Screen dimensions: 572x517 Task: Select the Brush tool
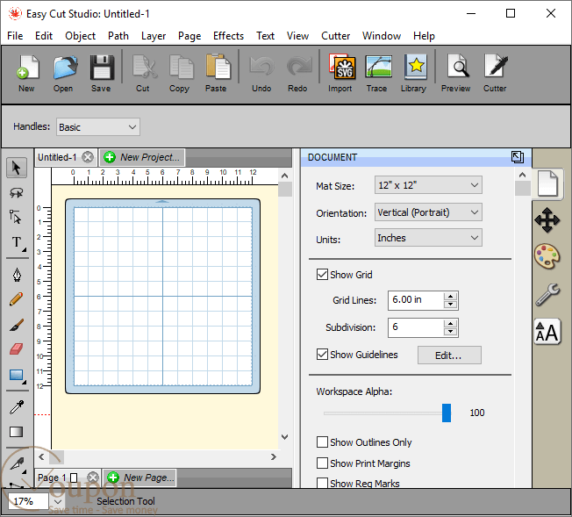[17, 325]
